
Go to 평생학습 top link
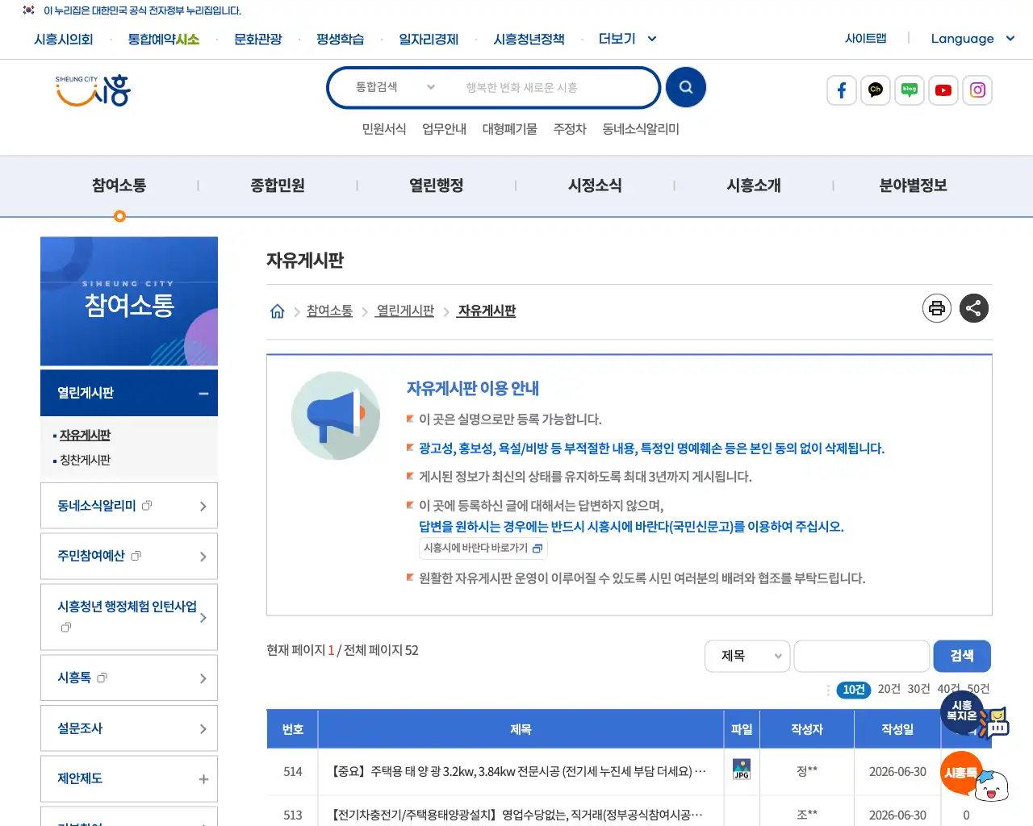[341, 39]
